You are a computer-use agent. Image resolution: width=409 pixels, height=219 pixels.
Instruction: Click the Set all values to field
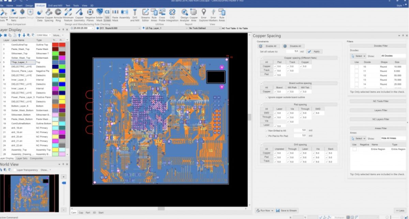coord(292,51)
